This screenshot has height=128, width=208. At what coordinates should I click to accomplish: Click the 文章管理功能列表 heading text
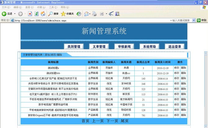pos(33,55)
